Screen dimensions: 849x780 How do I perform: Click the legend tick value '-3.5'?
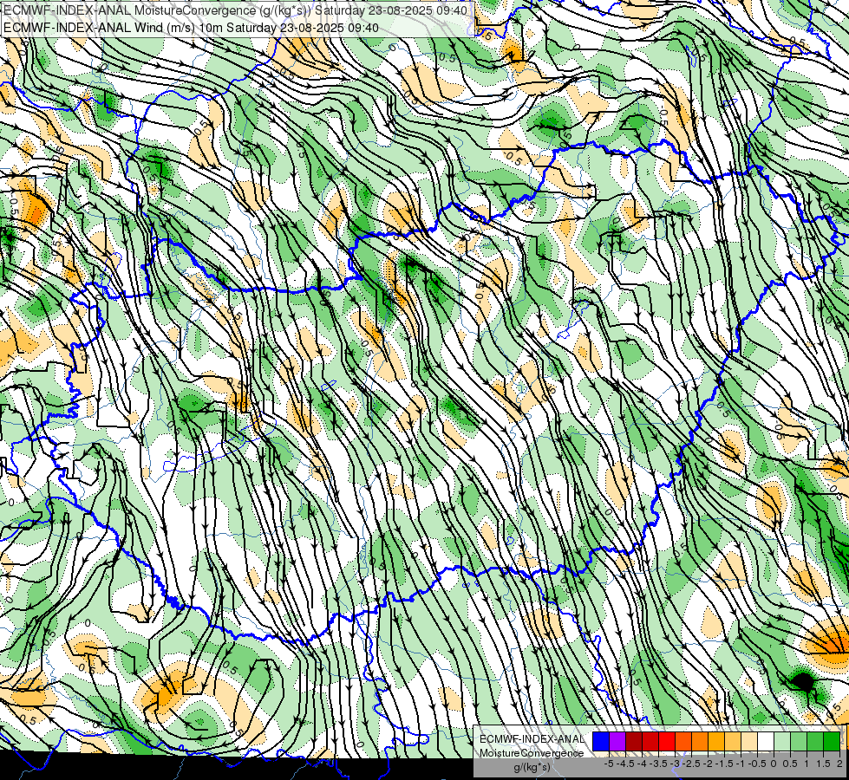coord(658,764)
